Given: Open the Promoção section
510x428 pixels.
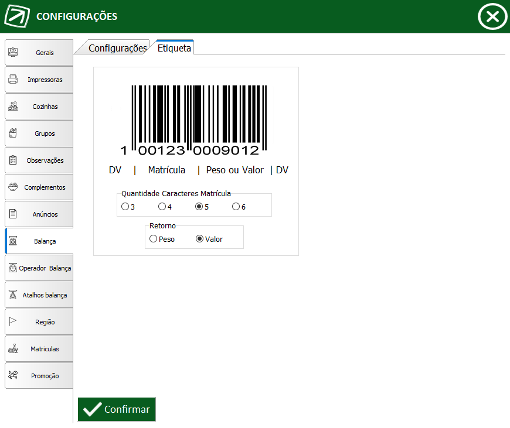Looking at the screenshot, I should (39, 376).
